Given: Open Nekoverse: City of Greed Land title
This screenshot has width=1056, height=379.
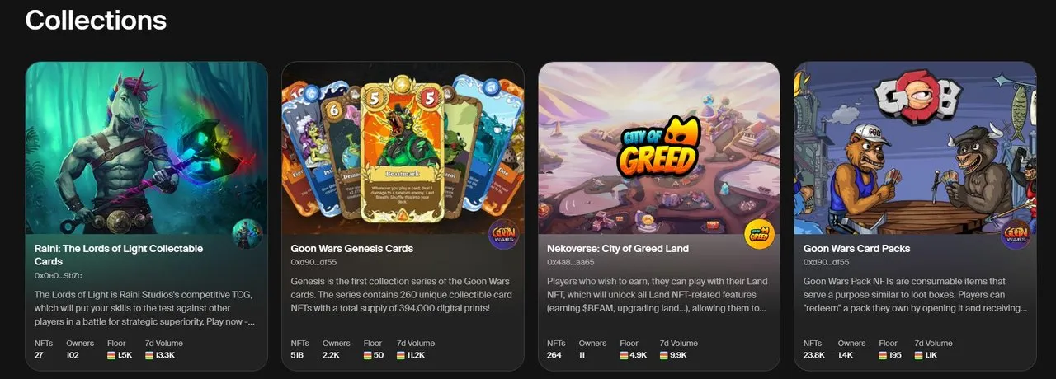Looking at the screenshot, I should tap(618, 248).
